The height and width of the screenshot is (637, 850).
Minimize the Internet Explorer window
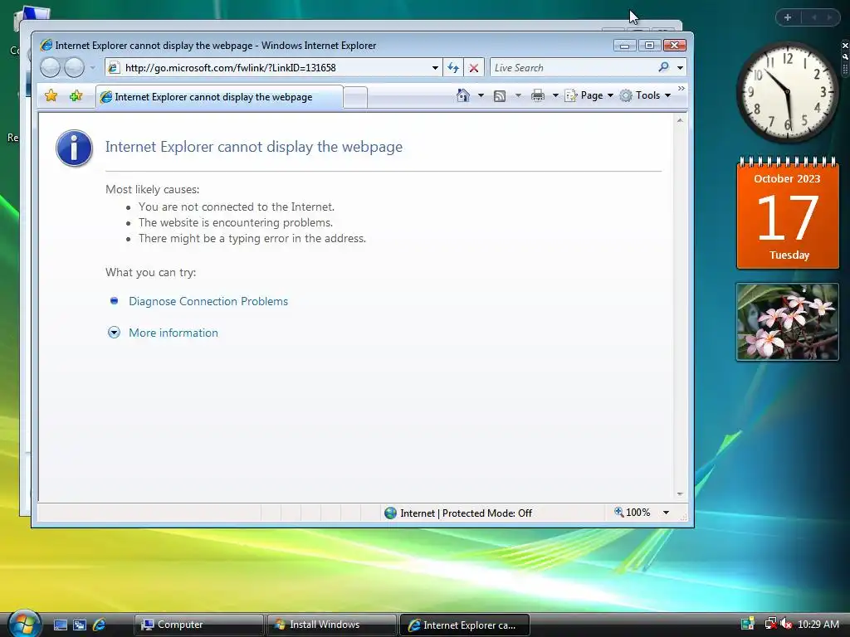point(624,46)
